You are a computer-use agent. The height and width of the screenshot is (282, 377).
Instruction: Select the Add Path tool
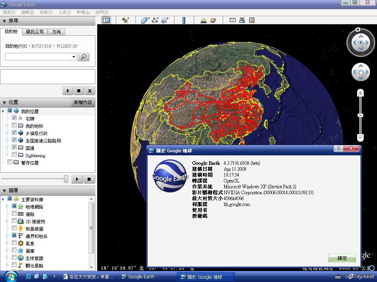pyautogui.click(x=155, y=20)
